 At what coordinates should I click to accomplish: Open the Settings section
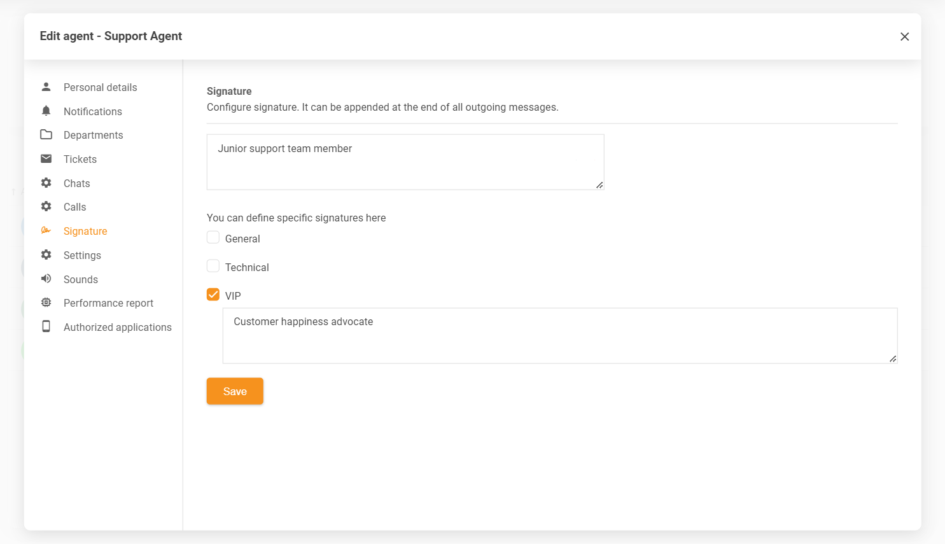[82, 255]
